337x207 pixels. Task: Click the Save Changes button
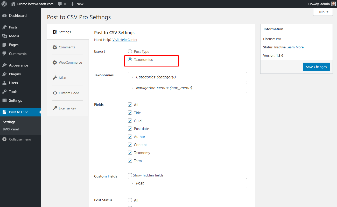[316, 67]
